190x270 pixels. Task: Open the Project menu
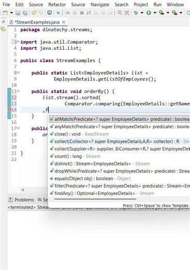tap(141, 5)
